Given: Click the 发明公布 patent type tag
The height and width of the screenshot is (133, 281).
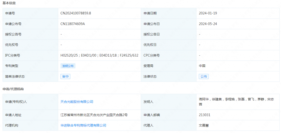Looking at the screenshot, I should coord(68,66).
